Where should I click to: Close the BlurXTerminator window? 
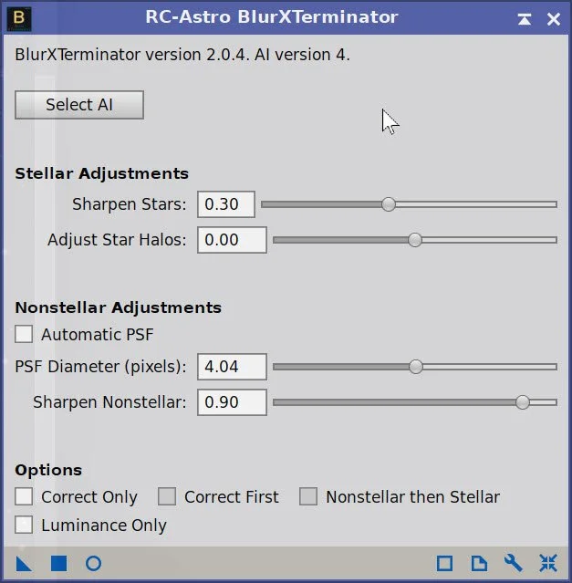(554, 19)
